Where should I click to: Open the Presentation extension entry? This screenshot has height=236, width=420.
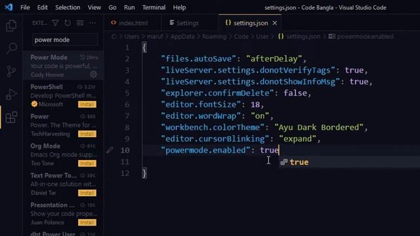[x=64, y=213]
